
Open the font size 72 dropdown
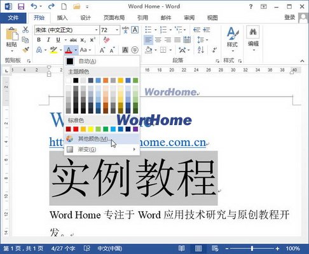(x=117, y=30)
